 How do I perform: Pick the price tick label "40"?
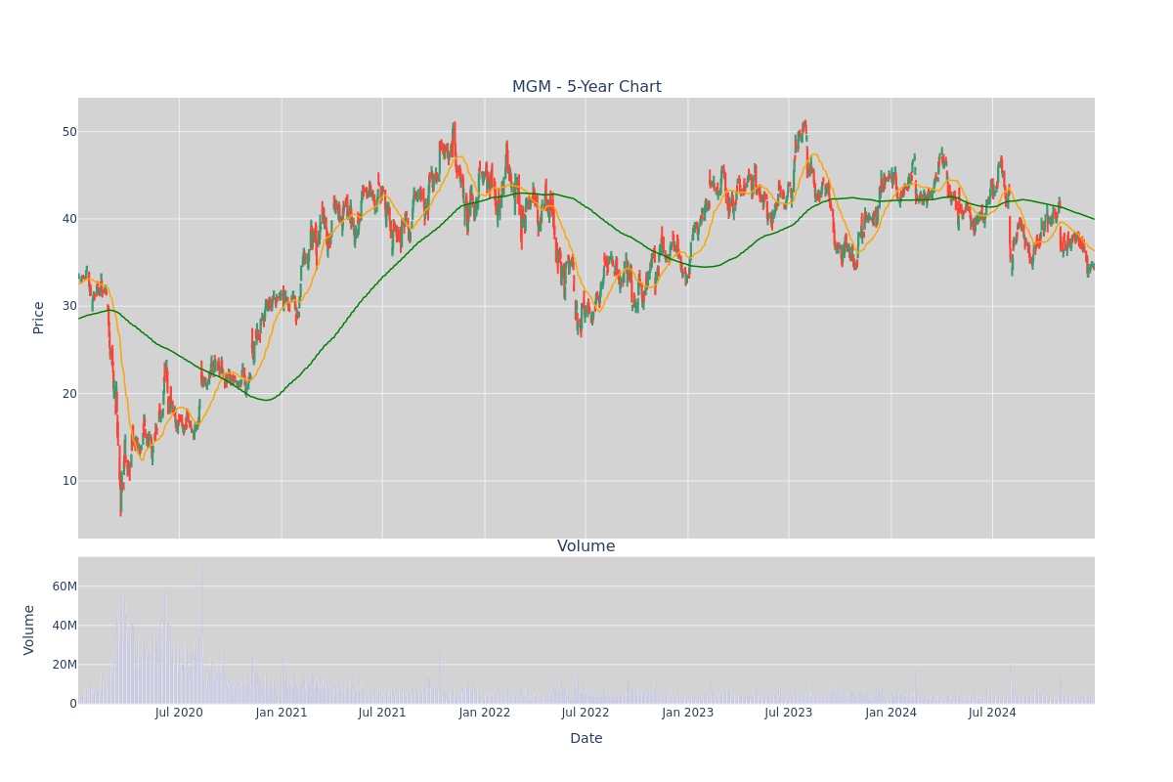pos(69,219)
